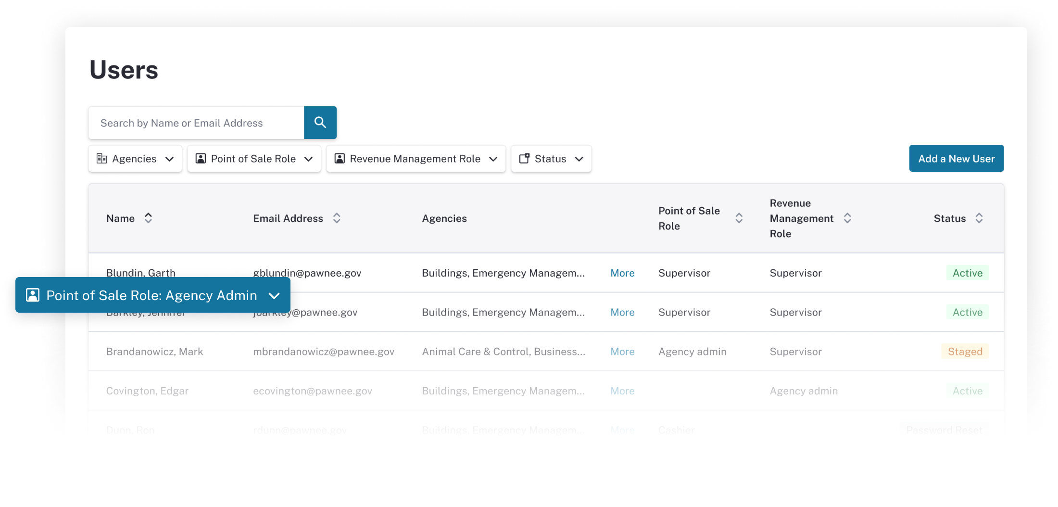Click the sort icon next to Name column
The width and height of the screenshot is (1058, 507).
tap(148, 218)
